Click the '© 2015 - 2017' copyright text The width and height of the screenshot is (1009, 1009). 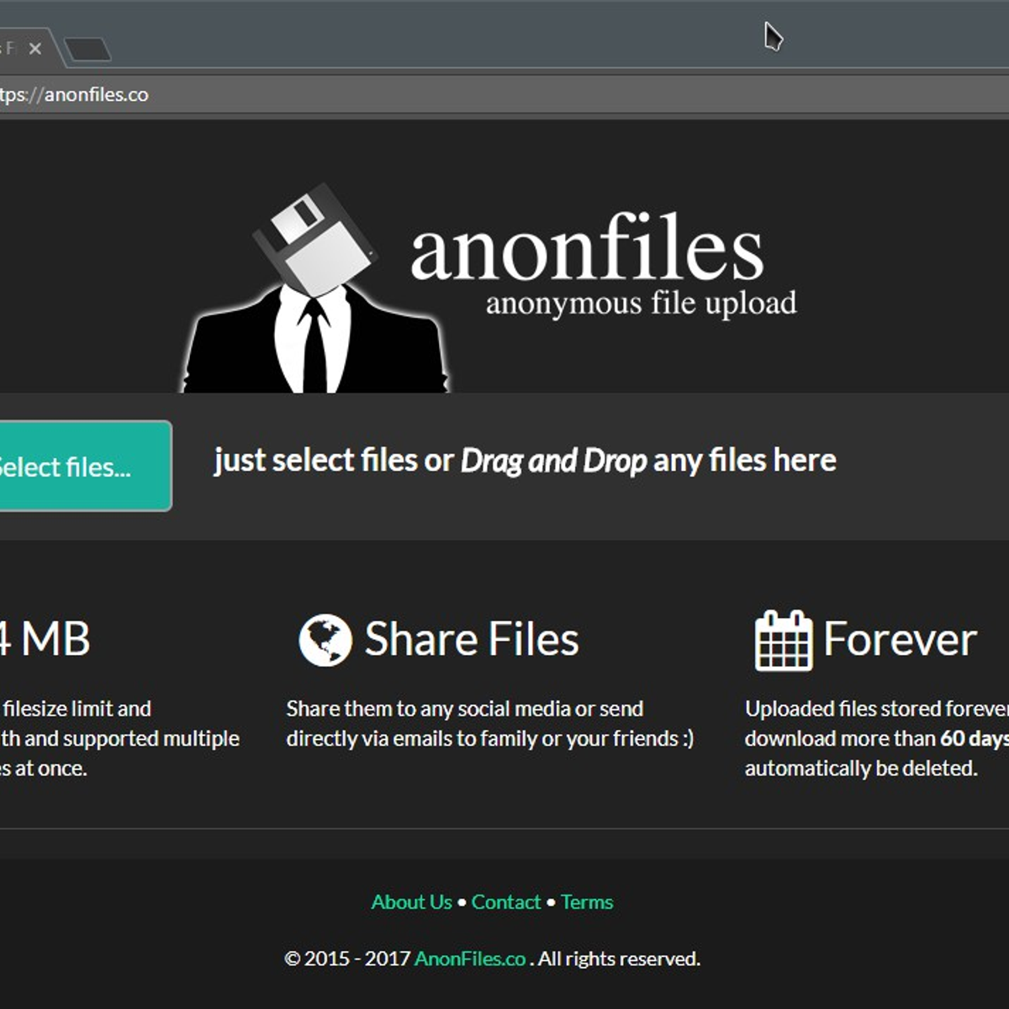[x=347, y=959]
